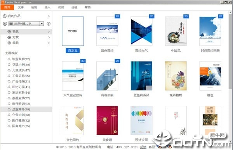Click the 20 badge on 时尚简约画册
The height and width of the screenshot is (150, 233).
click(x=220, y=16)
